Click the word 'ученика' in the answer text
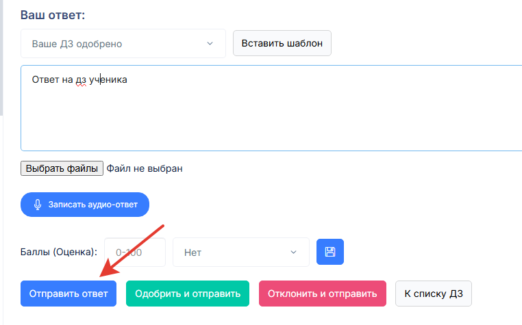 click(x=108, y=80)
